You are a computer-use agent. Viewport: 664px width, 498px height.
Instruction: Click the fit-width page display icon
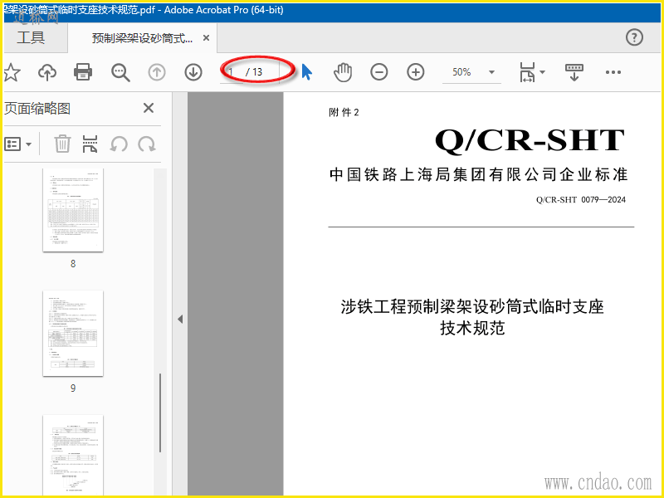click(527, 72)
